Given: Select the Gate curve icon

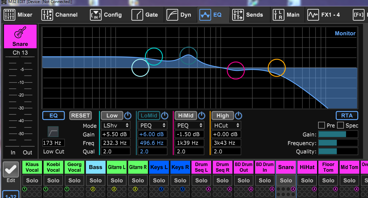Looking at the screenshot, I should pos(137,15).
